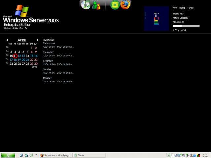The height and width of the screenshot is (158, 211).
Task: Open the green Start button
Action: [x=8, y=155]
